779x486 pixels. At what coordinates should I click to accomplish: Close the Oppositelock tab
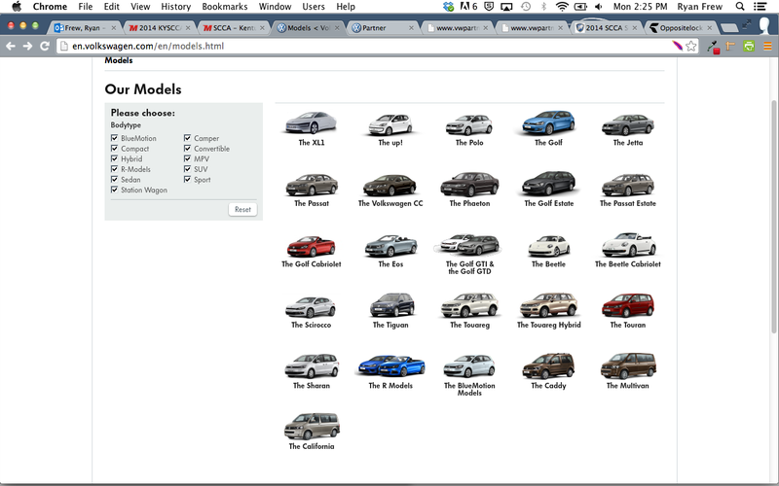coord(710,28)
